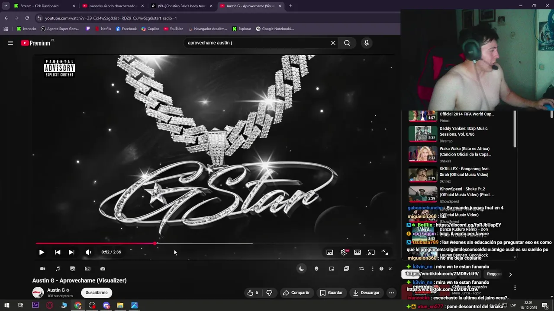
Task: Open the tab search dropdown arrow
Action: click(6, 6)
